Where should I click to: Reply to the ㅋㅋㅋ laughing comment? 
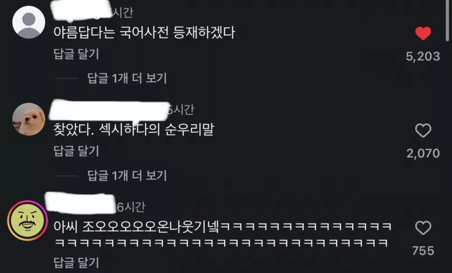(76, 263)
